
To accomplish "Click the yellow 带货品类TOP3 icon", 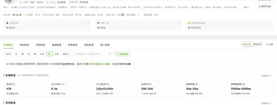I will point(189,23).
